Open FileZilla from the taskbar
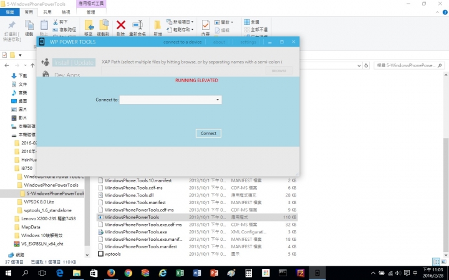This screenshot has height=280, width=449. [x=300, y=273]
